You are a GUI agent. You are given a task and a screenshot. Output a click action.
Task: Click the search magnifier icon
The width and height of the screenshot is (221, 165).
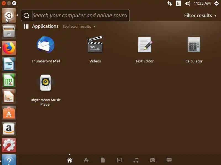(26, 16)
